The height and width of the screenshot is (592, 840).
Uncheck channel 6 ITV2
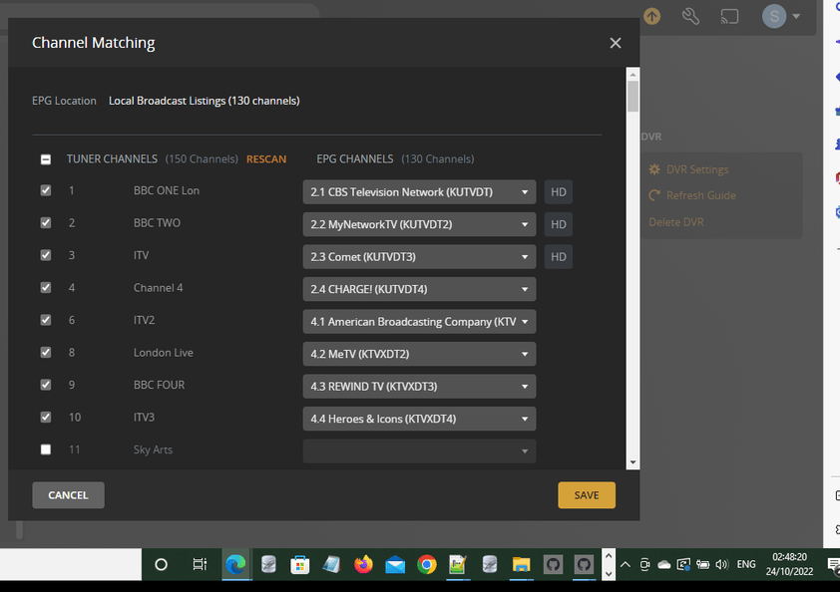click(46, 320)
